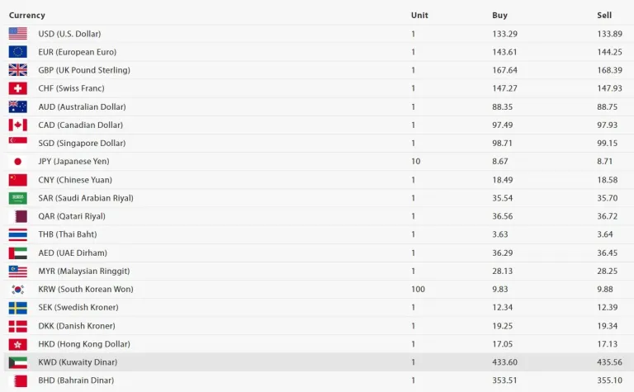
Task: Click the USD sell rate 133.89
Action: tap(609, 34)
